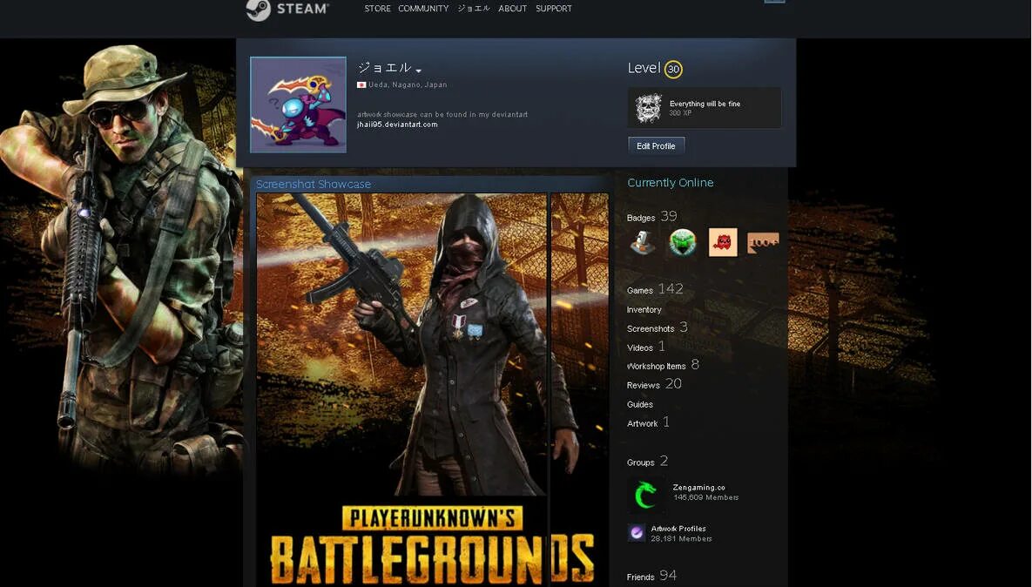Open the Badges 39 link
This screenshot has width=1032, height=587.
coord(651,217)
